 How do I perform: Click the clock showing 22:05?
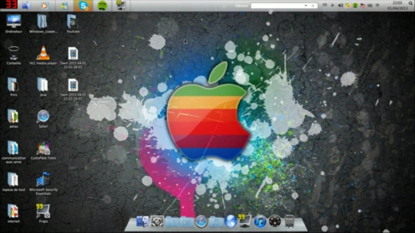point(397,3)
